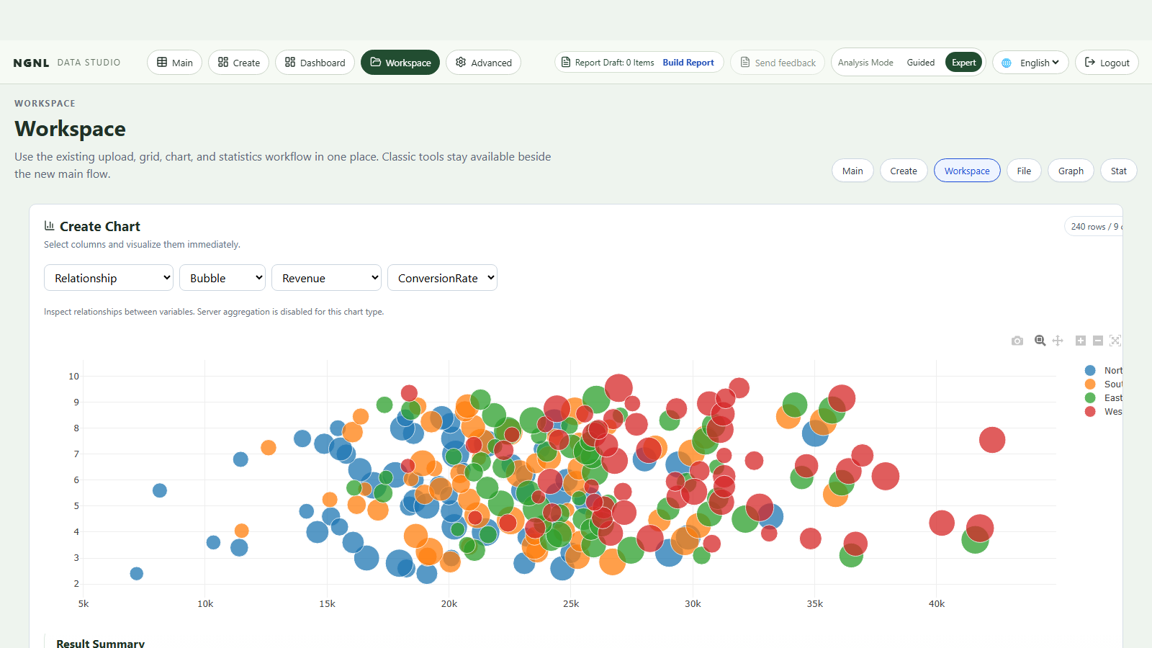Click the Build Report link

(688, 63)
